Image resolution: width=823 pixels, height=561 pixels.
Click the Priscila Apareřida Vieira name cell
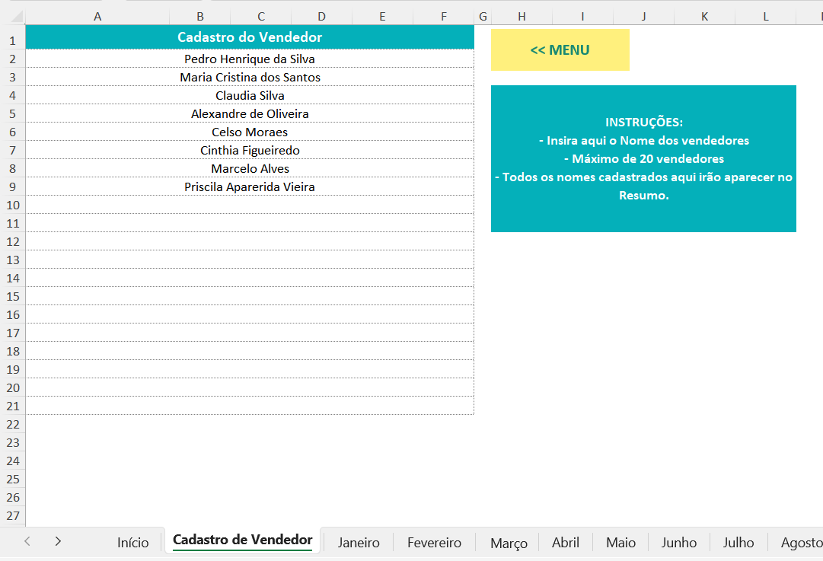pos(250,186)
